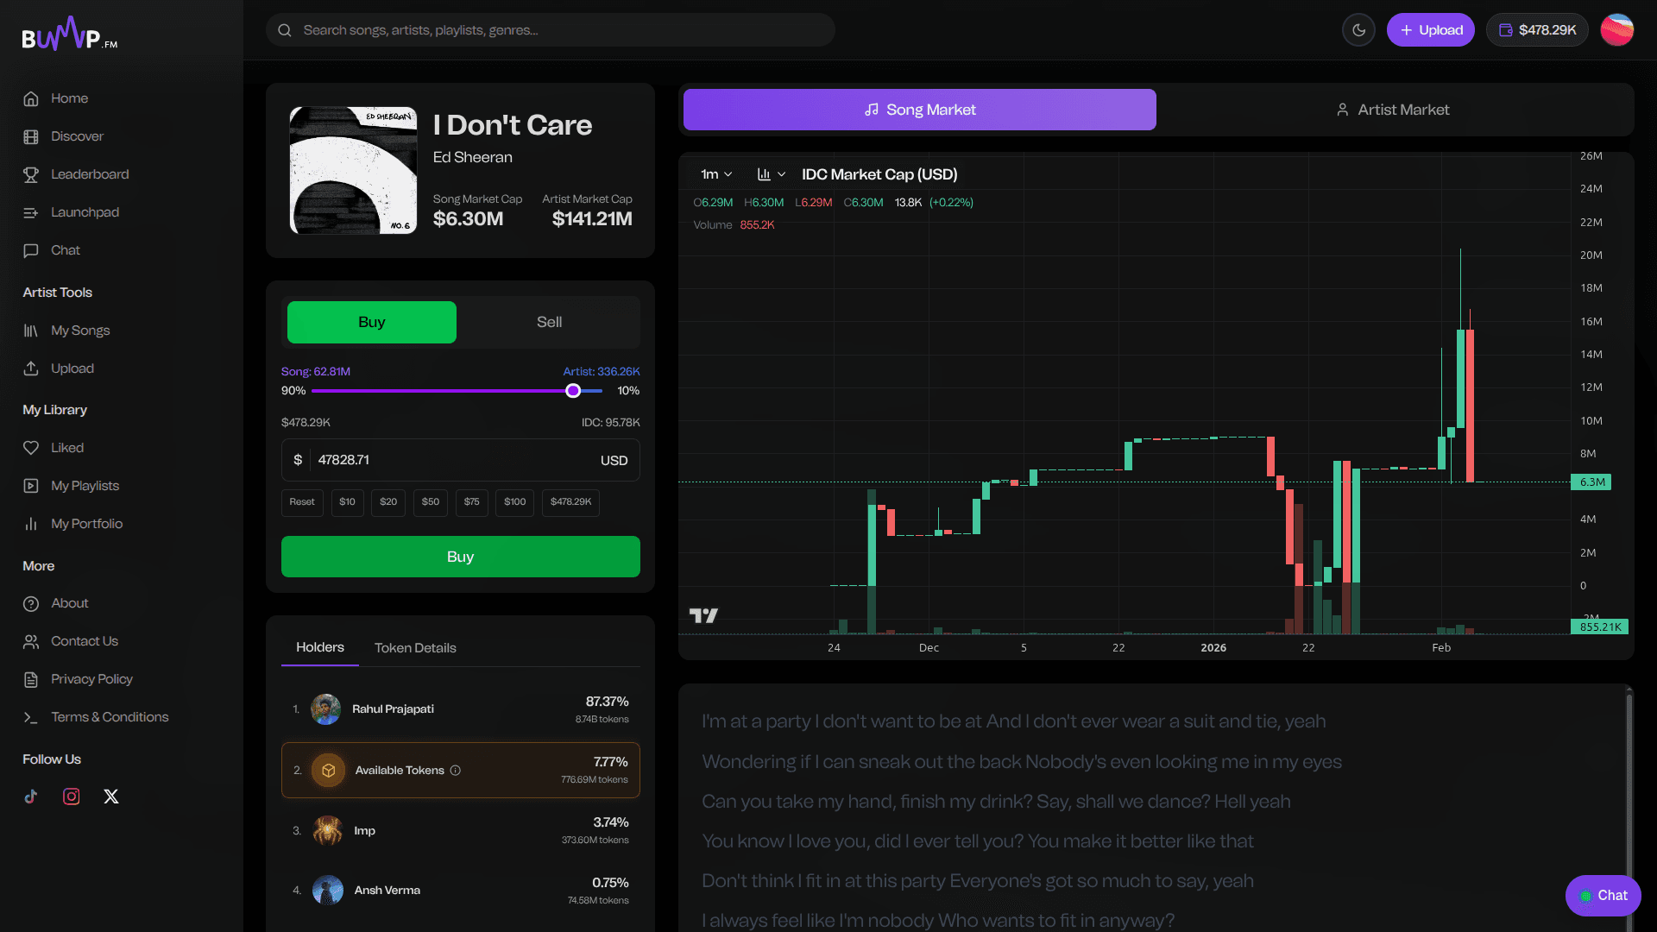
Task: Open the user profile avatar
Action: click(x=1616, y=30)
